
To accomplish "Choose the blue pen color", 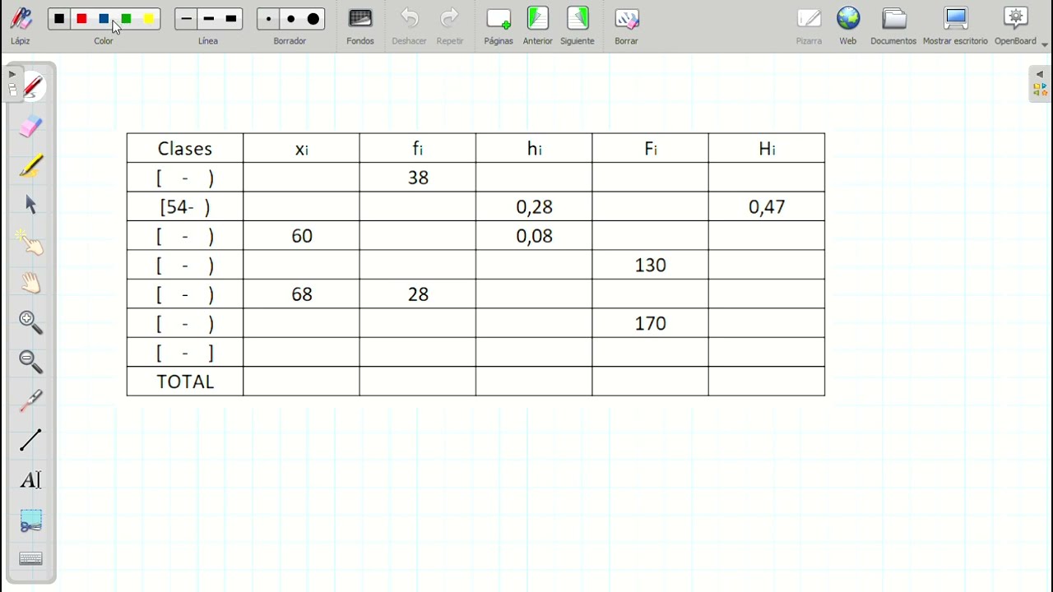I will point(104,19).
